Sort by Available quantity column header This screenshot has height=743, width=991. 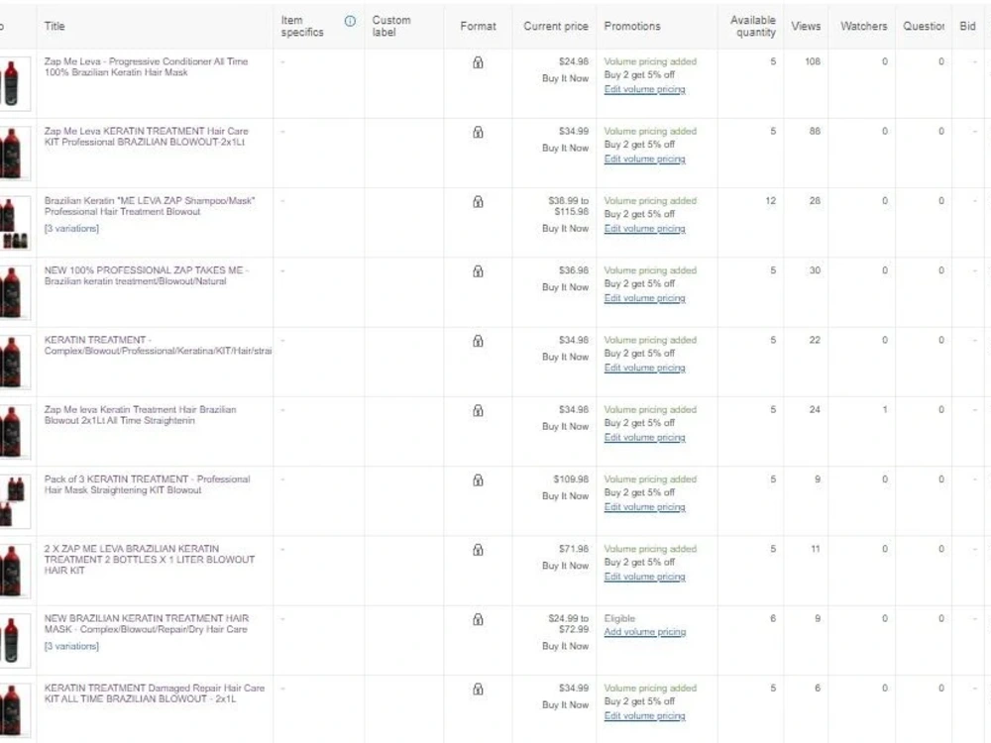[753, 26]
